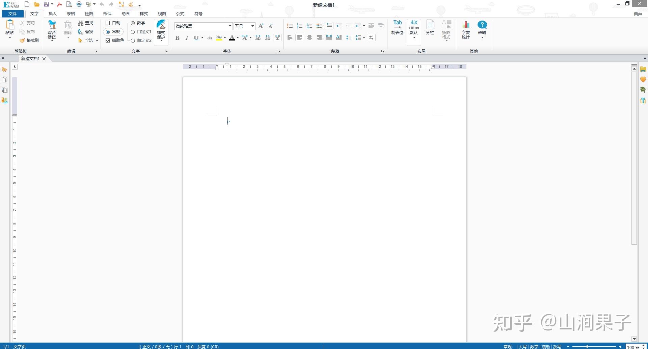Click the vertical scrollbar down arrow
The width and height of the screenshot is (648, 349).
(634, 339)
